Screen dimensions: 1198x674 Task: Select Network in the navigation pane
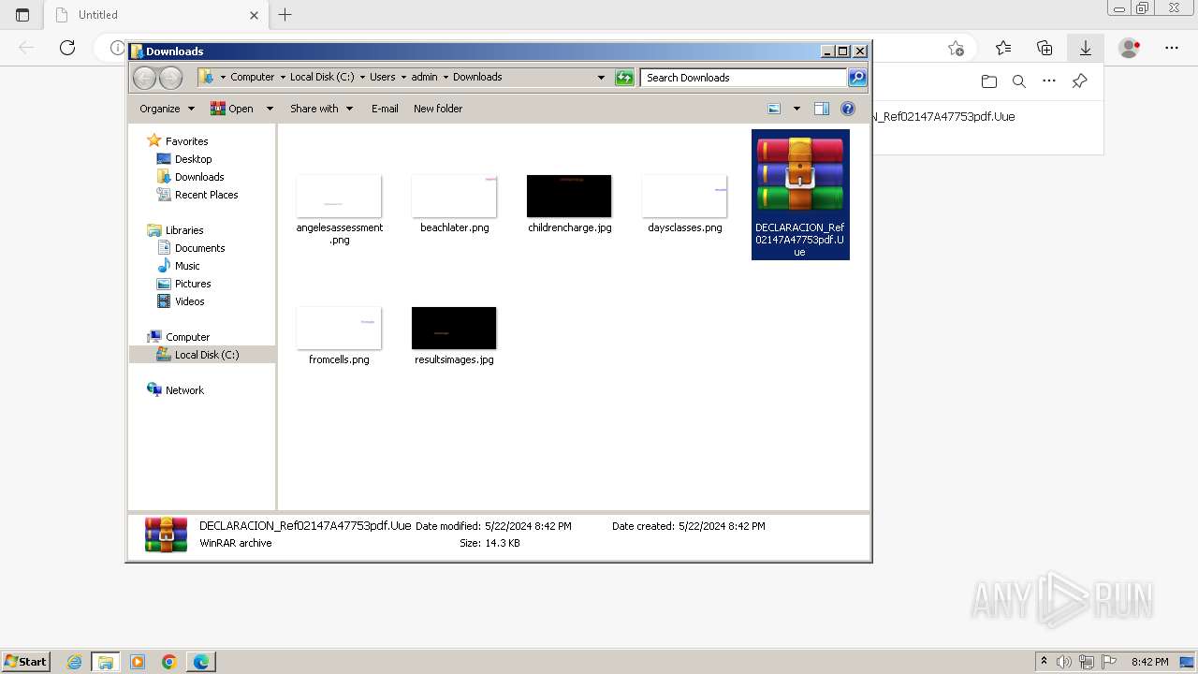pyautogui.click(x=184, y=390)
